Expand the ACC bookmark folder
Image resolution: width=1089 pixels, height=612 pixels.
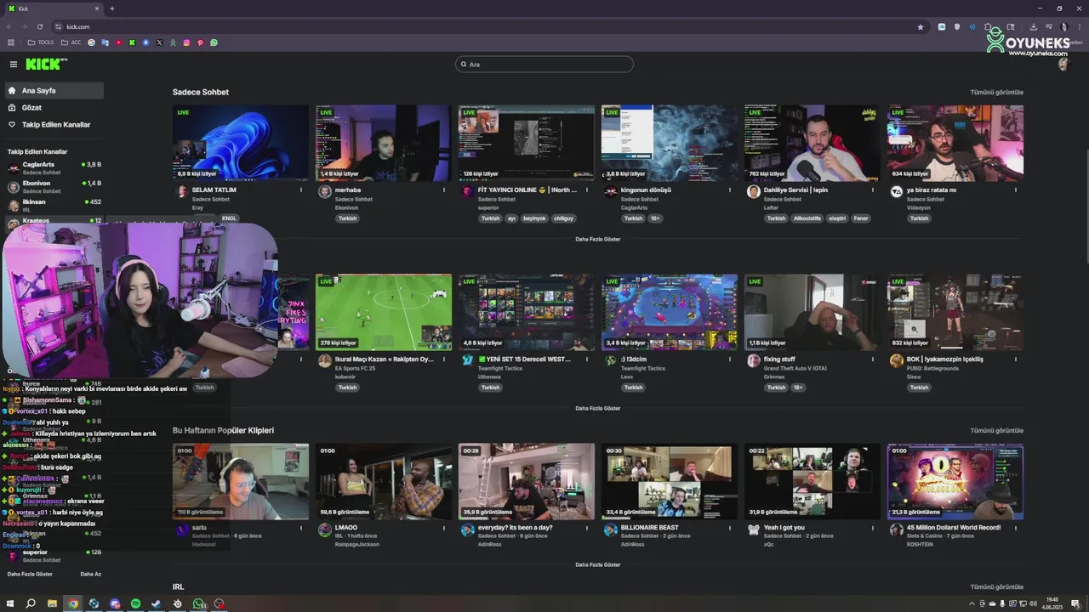pyautogui.click(x=71, y=42)
